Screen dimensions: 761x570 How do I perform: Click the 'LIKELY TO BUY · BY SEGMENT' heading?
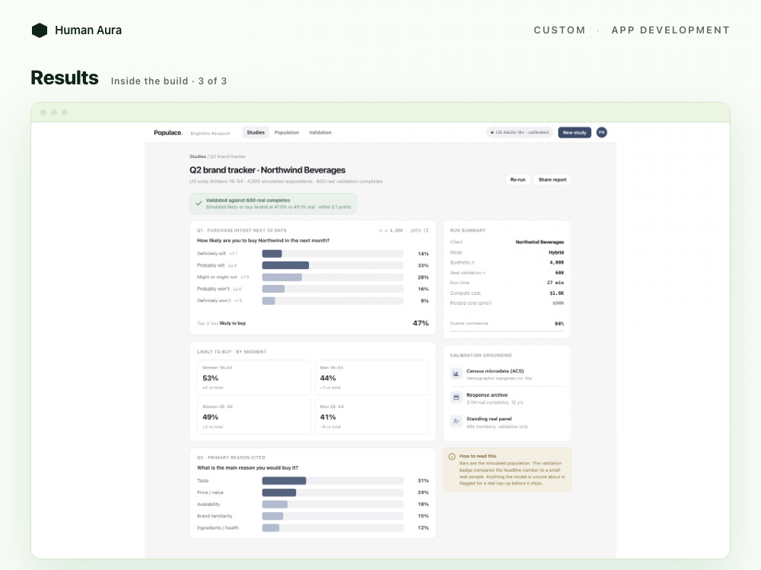231,351
